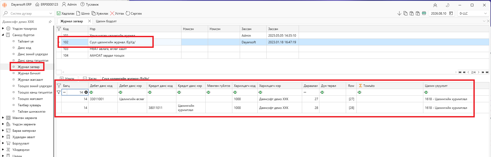
Task: Open Журнал жагсаалт in the sidebar
Action: click(30, 80)
